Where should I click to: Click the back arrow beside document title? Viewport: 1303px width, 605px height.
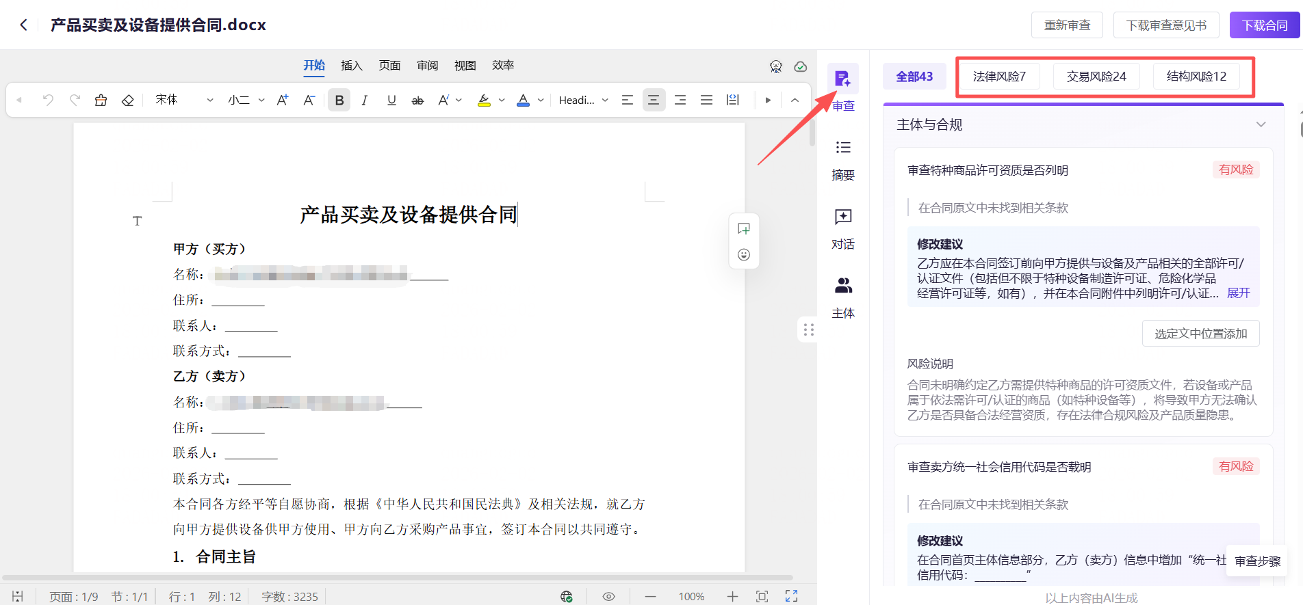(24, 25)
